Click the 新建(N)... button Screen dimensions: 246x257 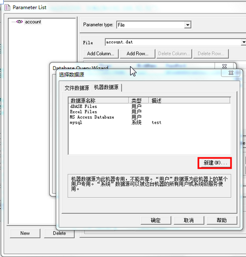tap(215, 163)
